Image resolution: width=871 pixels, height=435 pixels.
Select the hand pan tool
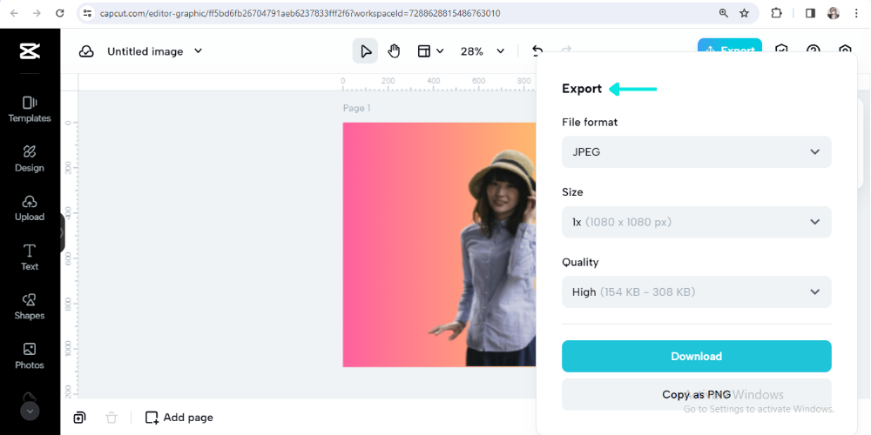point(394,51)
